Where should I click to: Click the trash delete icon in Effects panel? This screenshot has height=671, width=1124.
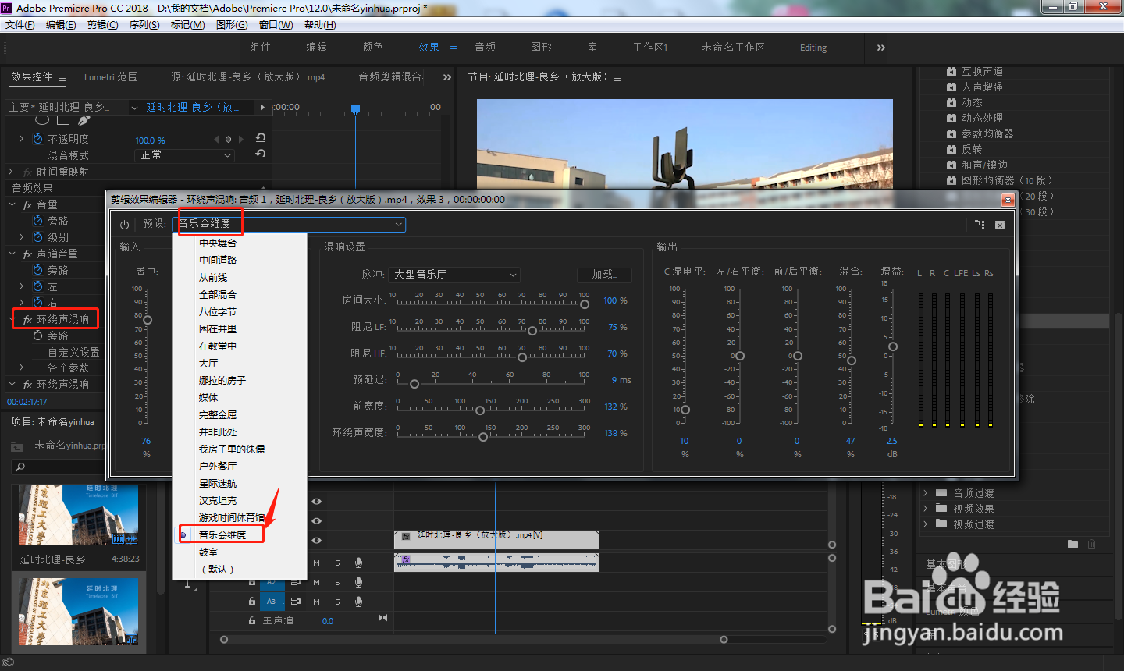[x=1092, y=544]
